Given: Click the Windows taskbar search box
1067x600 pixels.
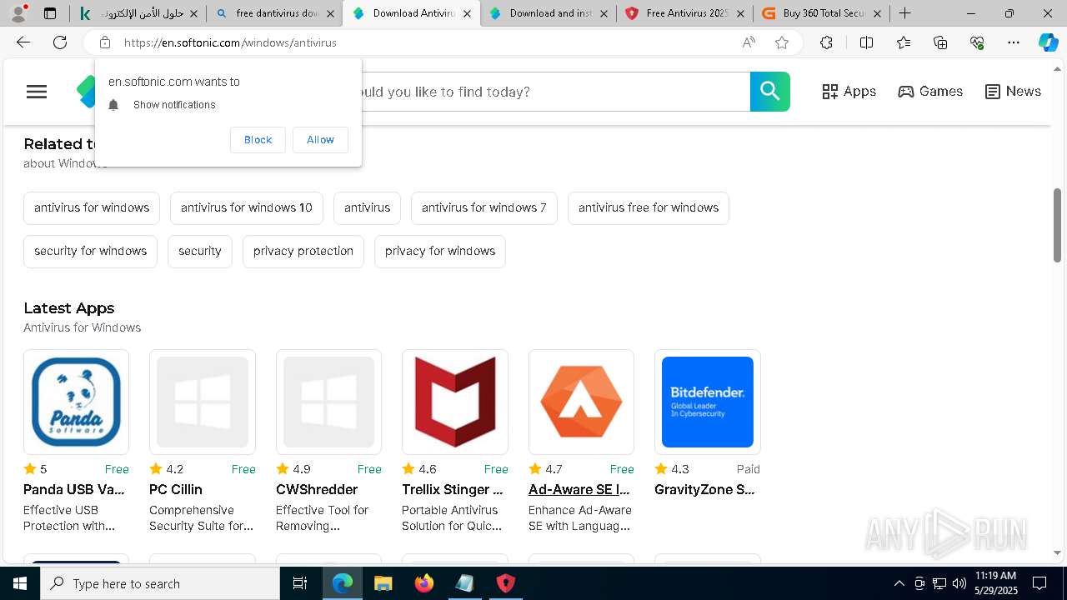Looking at the screenshot, I should point(160,583).
